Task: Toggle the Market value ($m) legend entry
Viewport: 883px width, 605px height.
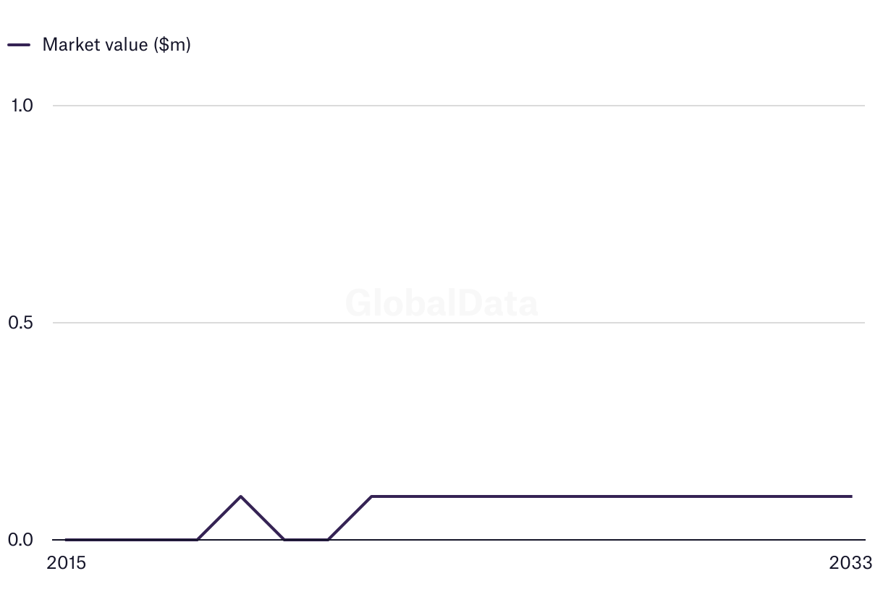Action: click(116, 44)
